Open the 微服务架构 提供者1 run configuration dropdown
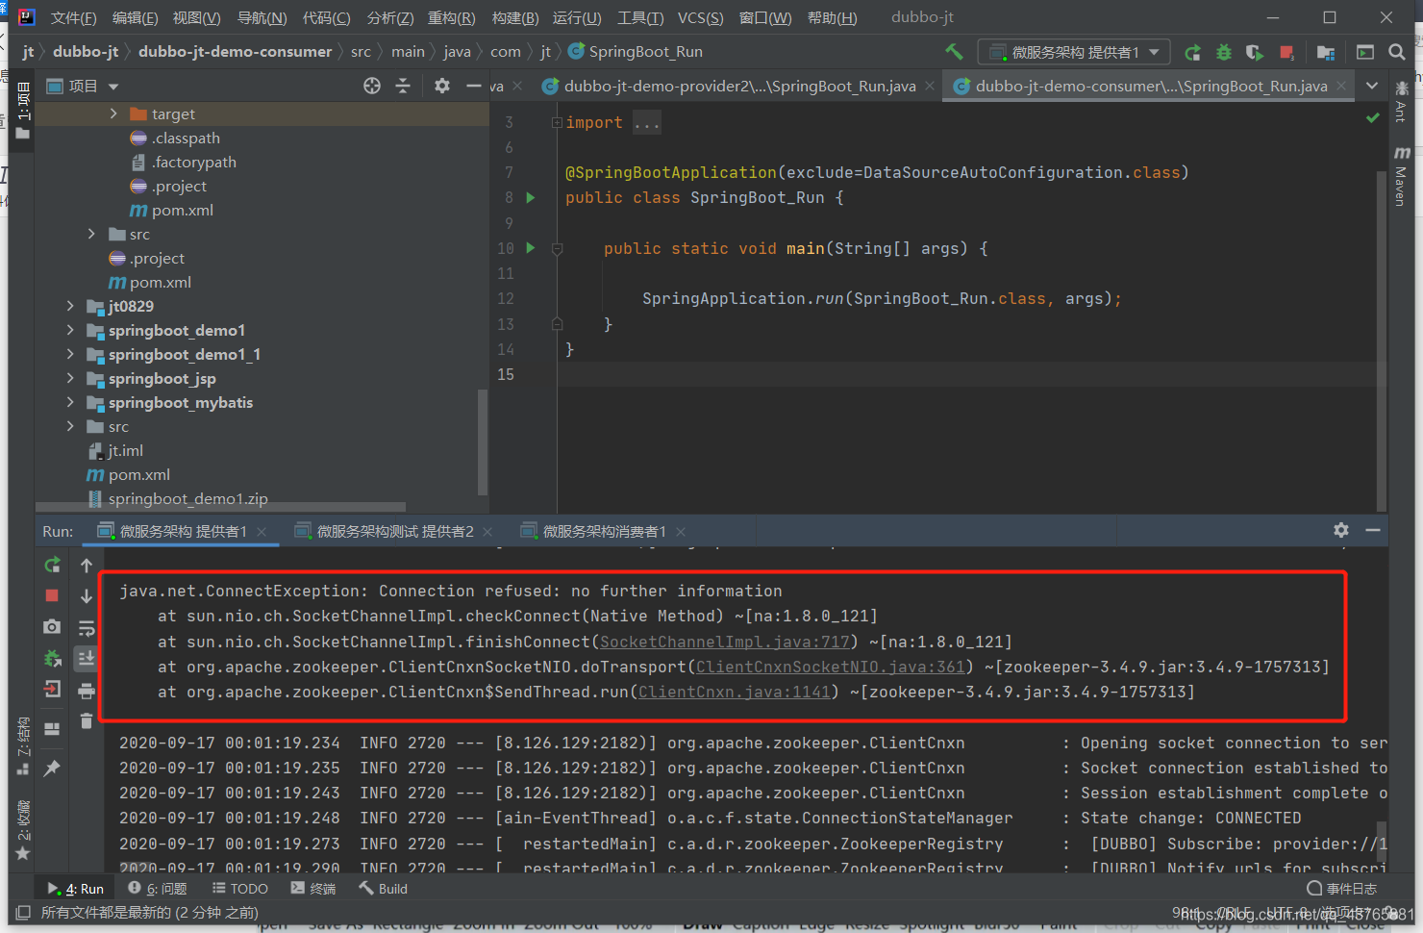 [x=1073, y=52]
